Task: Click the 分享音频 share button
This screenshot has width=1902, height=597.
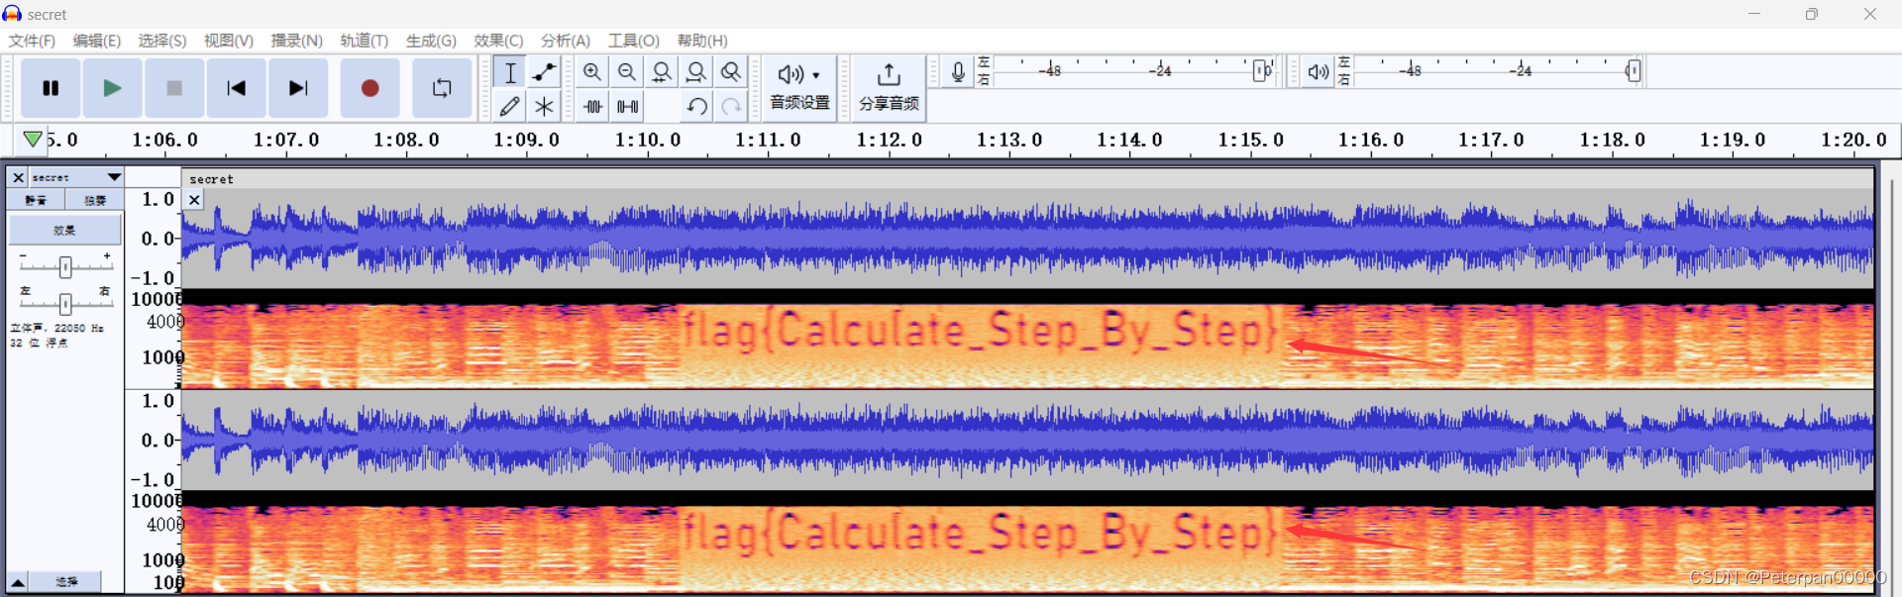Action: [x=889, y=88]
